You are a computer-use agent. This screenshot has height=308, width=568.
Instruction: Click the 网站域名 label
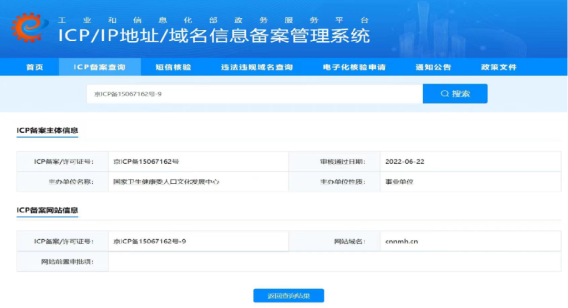pos(349,241)
